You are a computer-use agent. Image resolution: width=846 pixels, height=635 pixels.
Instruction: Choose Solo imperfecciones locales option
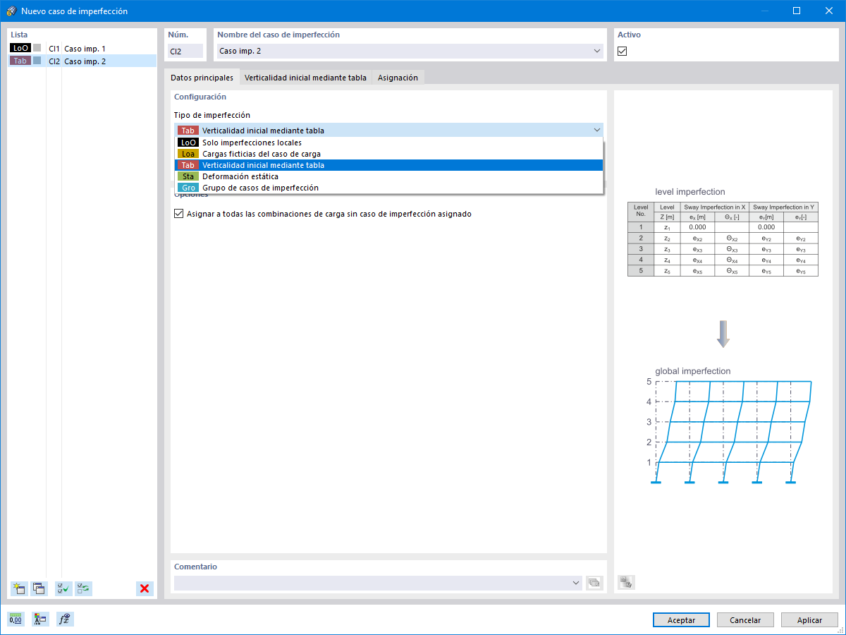pyautogui.click(x=389, y=143)
